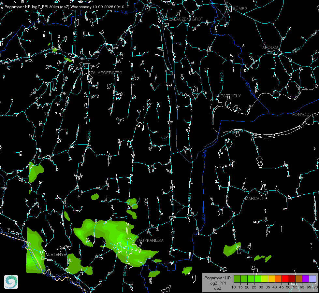Image resolution: width=319 pixels, height=293 pixels.
Task: Pick the 50–55 dBZ dark red legend swatch
Action: (292, 279)
